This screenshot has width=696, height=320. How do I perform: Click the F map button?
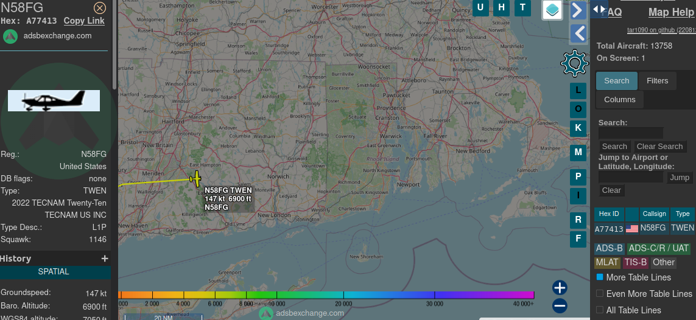point(578,239)
